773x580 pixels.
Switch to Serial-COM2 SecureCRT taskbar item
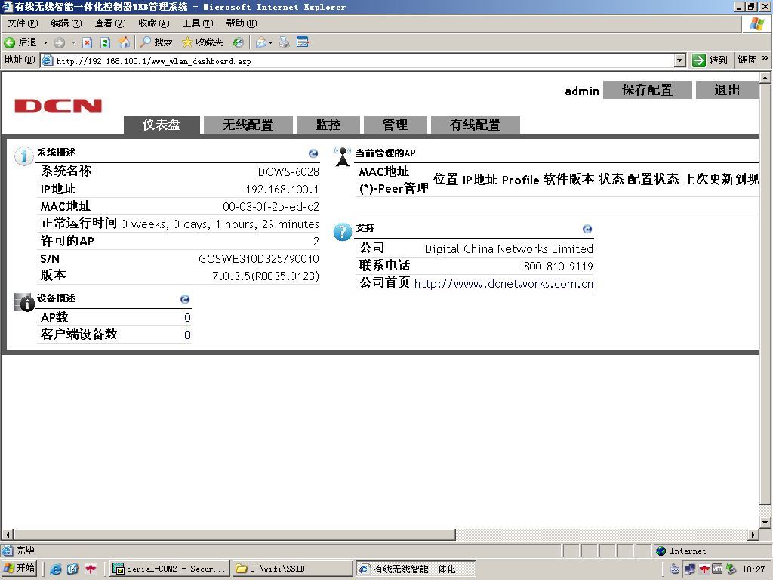pyautogui.click(x=170, y=569)
